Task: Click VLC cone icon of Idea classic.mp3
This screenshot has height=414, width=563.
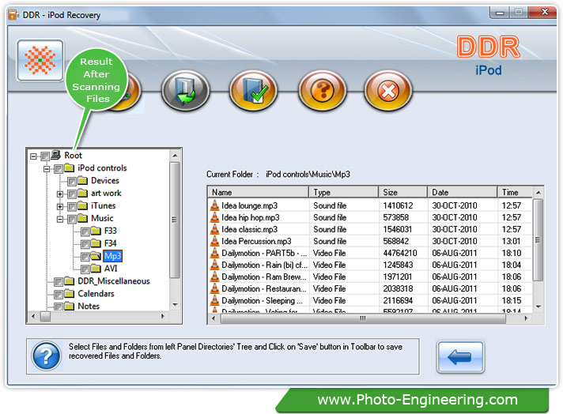Action: pos(215,228)
